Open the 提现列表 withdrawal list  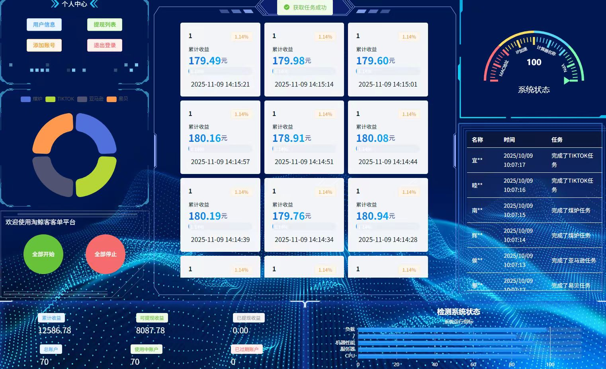click(x=105, y=25)
